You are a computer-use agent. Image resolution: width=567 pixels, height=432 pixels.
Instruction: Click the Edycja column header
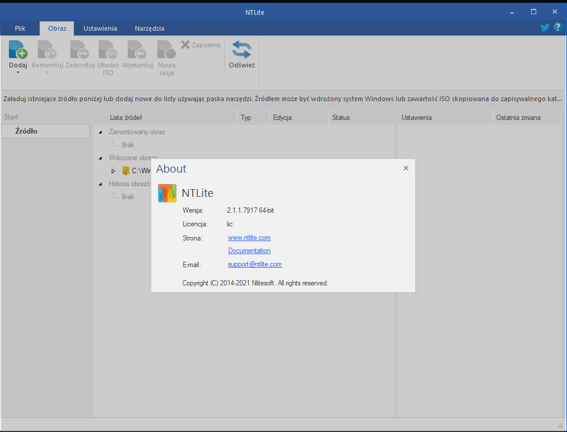tap(299, 118)
